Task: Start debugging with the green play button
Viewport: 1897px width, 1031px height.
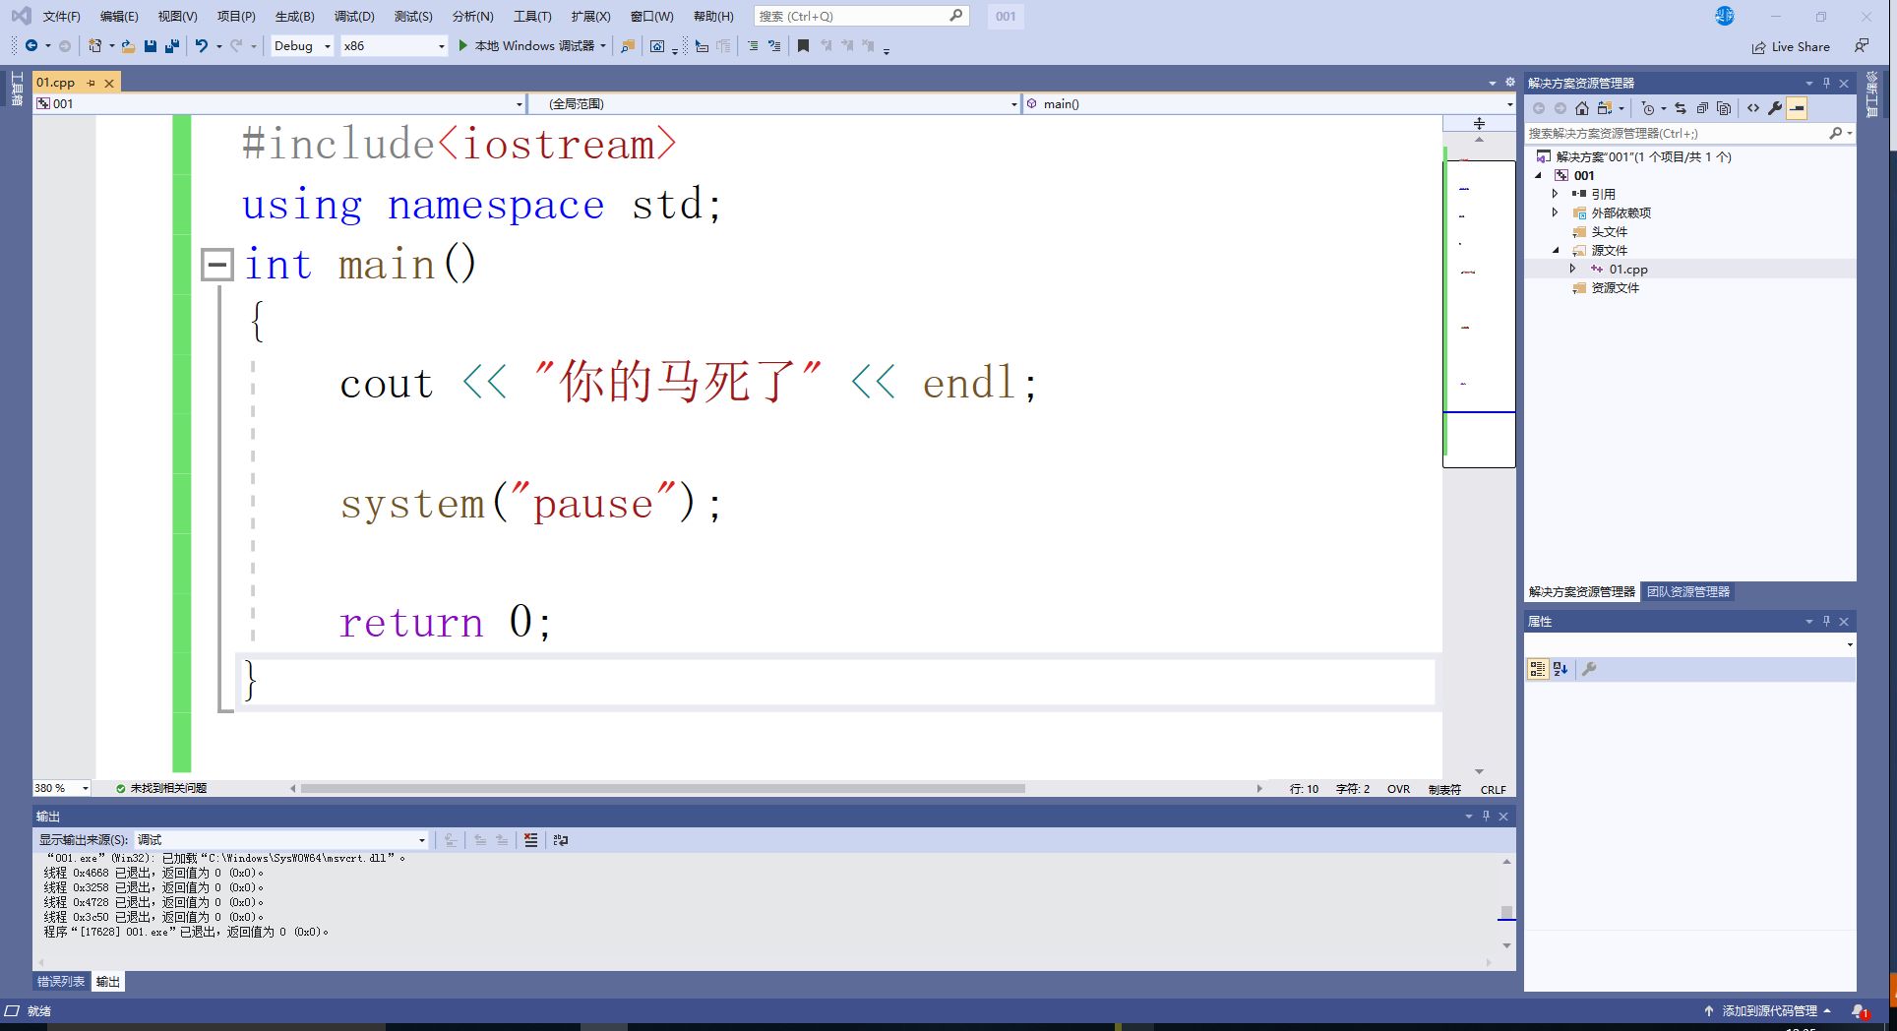Action: click(x=462, y=46)
